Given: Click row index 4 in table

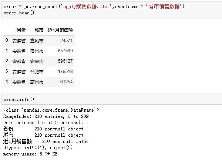Looking at the screenshot, I should (7, 81).
